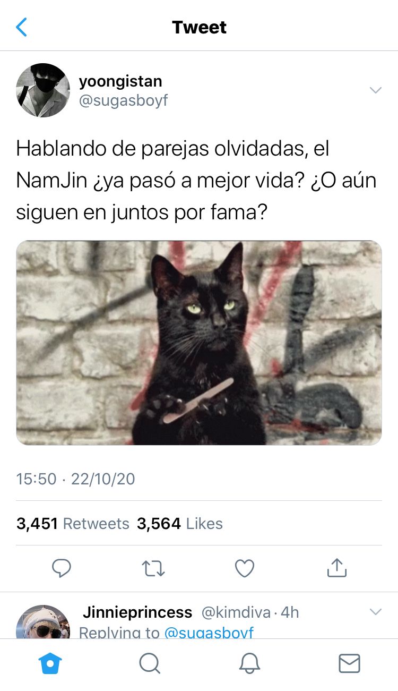Viewport: 398px width, 691px height.
Task: Tap the reply speech bubble icon
Action: pos(62,568)
